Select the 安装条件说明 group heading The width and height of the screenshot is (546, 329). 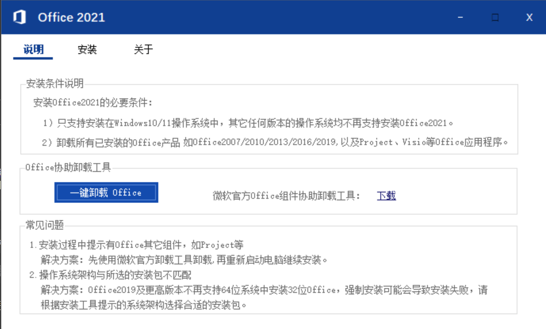(54, 83)
